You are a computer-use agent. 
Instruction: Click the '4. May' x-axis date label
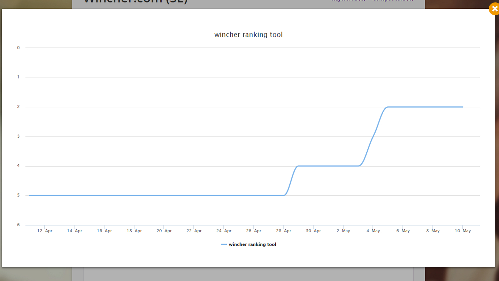(x=373, y=231)
